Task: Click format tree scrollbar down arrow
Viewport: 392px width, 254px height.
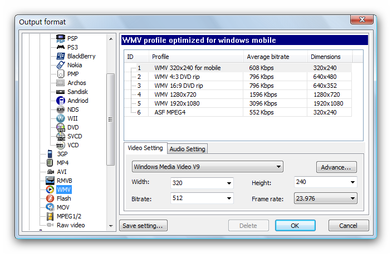Action: [111, 226]
